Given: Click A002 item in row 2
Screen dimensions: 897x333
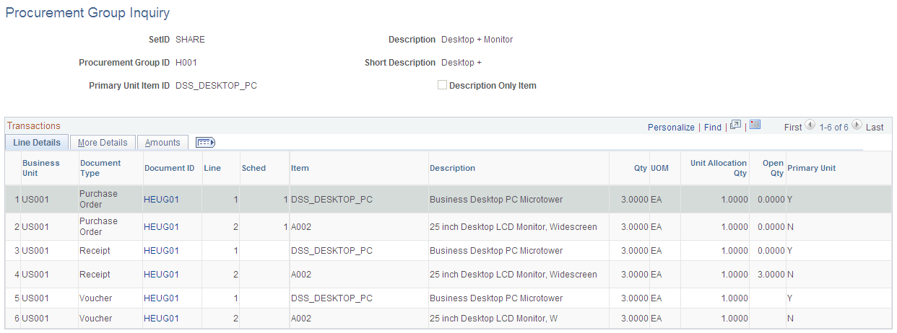Looking at the screenshot, I should click(x=301, y=227).
